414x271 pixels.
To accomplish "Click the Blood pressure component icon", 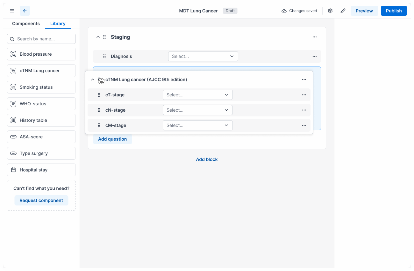I will 13,54.
